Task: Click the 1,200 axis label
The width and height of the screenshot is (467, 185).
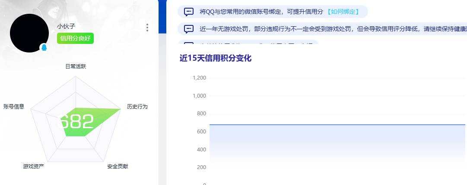Action: point(199,78)
